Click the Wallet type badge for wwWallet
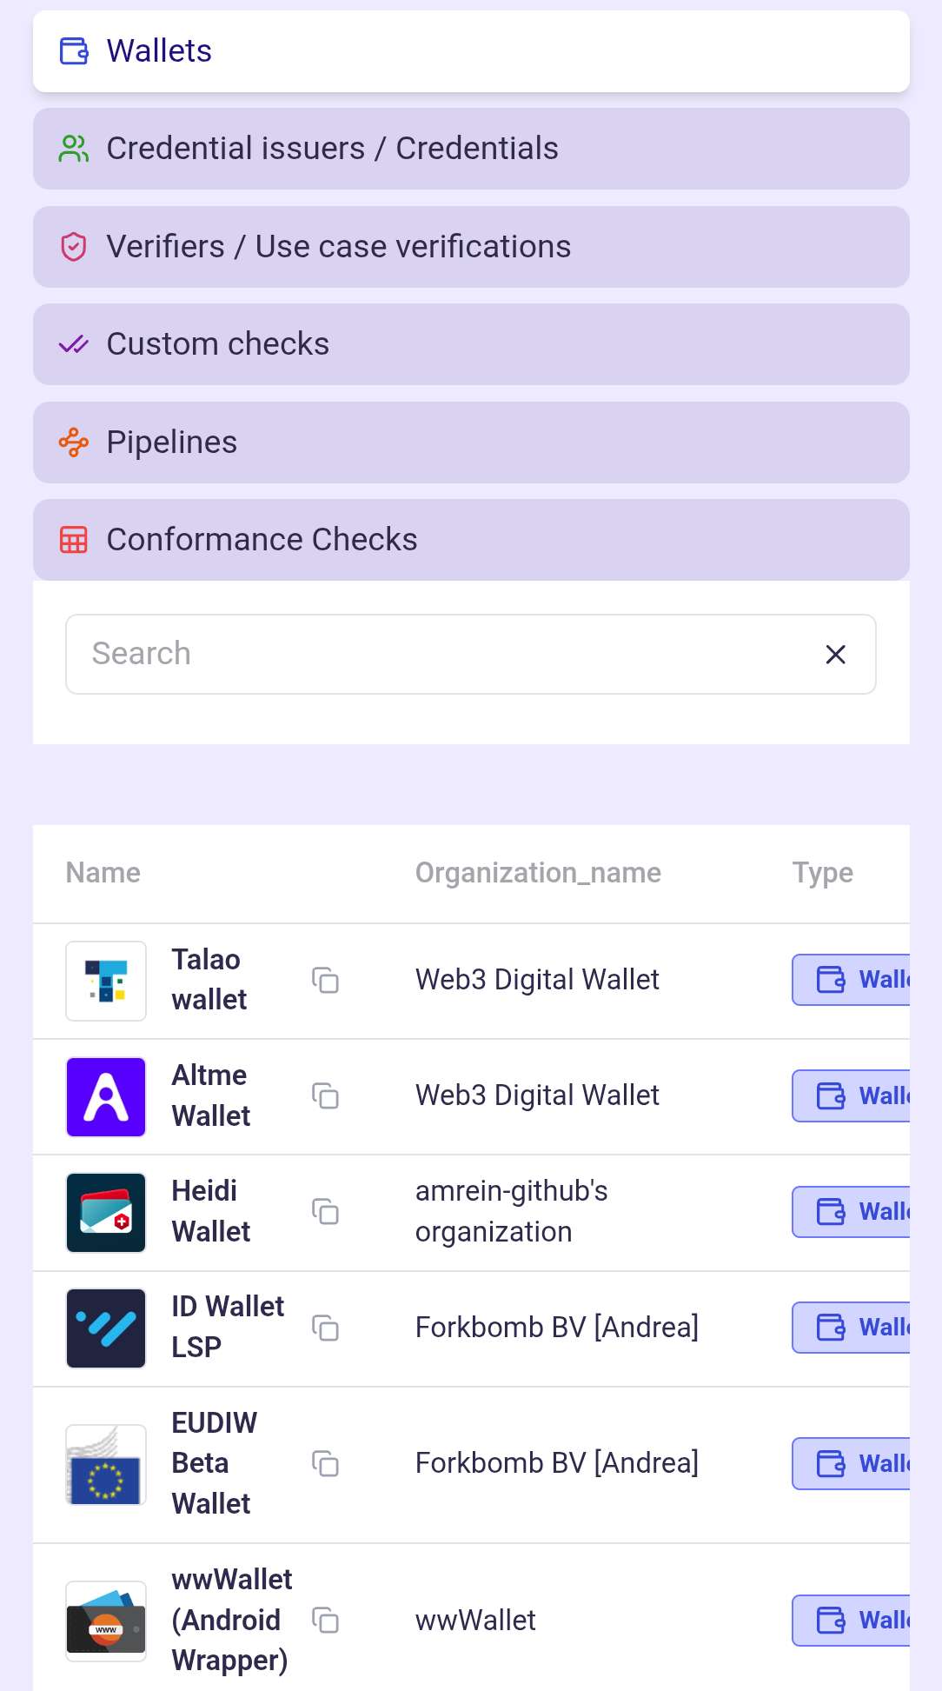 point(852,1620)
